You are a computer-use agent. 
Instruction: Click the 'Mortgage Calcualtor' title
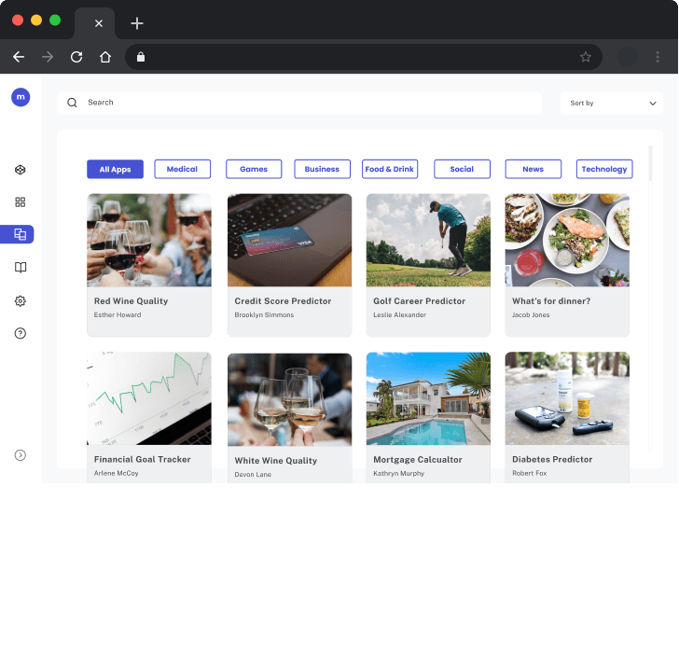(x=418, y=460)
